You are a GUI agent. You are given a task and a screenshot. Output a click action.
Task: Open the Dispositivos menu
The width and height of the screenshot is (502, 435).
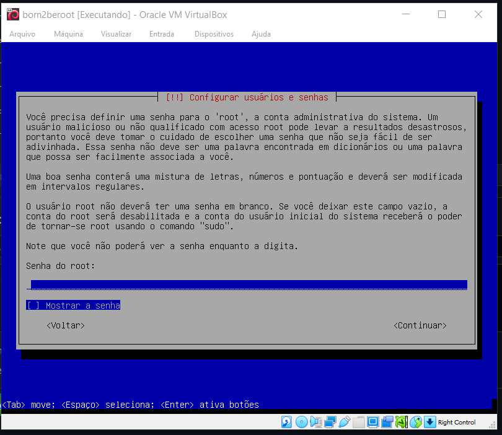click(214, 34)
